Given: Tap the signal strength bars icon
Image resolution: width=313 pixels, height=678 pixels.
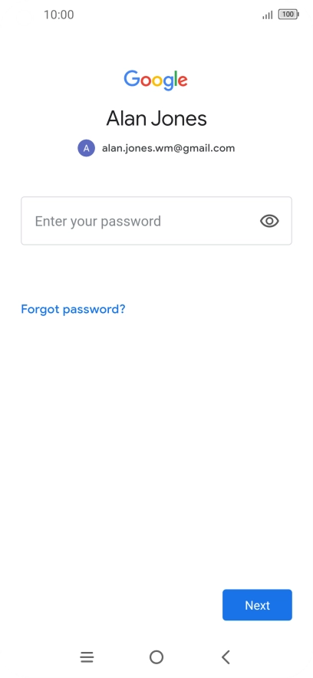Looking at the screenshot, I should coord(268,15).
